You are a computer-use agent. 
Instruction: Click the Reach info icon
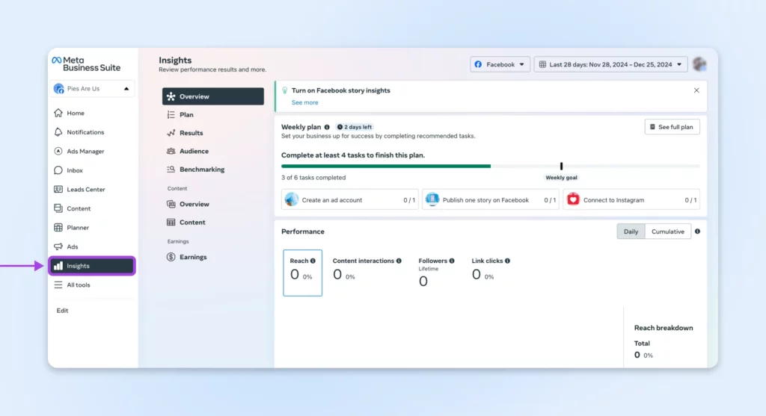pyautogui.click(x=313, y=261)
